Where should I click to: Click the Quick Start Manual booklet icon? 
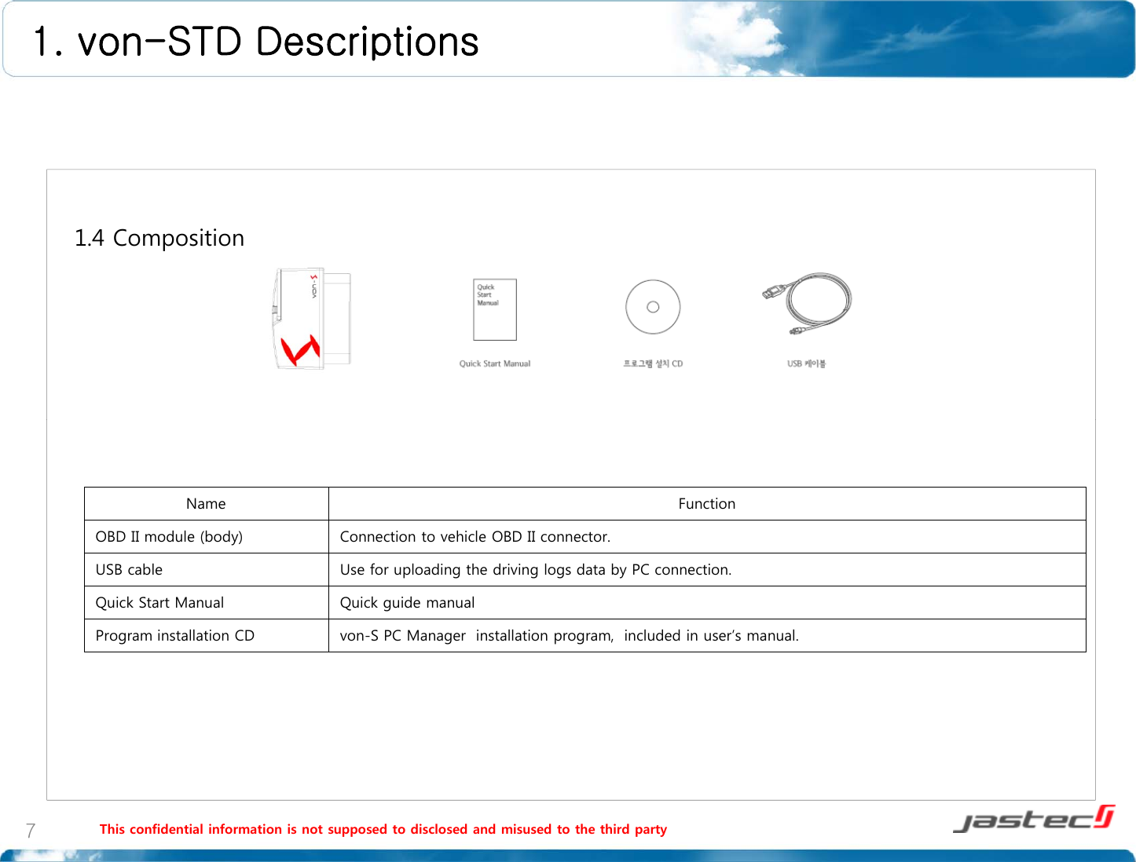495,309
